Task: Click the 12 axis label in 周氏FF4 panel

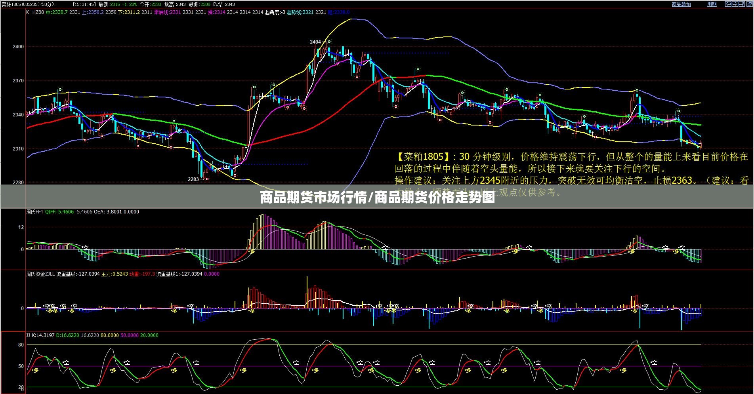Action: pos(21,227)
